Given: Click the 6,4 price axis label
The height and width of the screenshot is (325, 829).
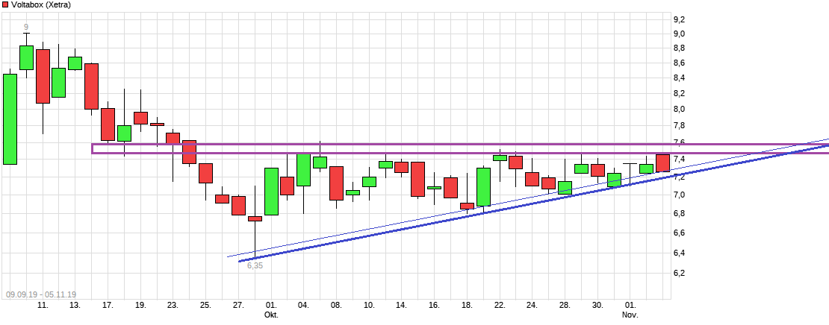Looking at the screenshot, I should 679,253.
